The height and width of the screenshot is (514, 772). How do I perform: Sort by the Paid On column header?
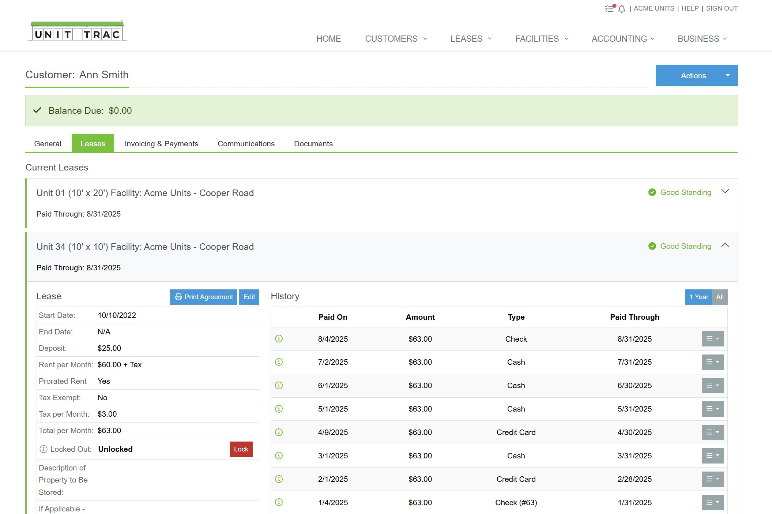pyautogui.click(x=333, y=317)
